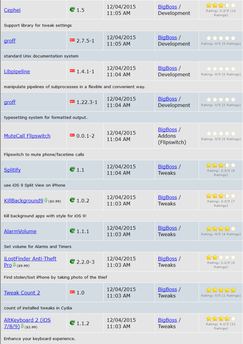Open the KillBackground9 package link
This screenshot has width=243, height=344.
(24, 201)
